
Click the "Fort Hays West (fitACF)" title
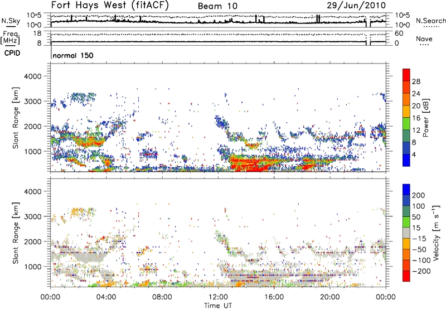(x=110, y=5)
